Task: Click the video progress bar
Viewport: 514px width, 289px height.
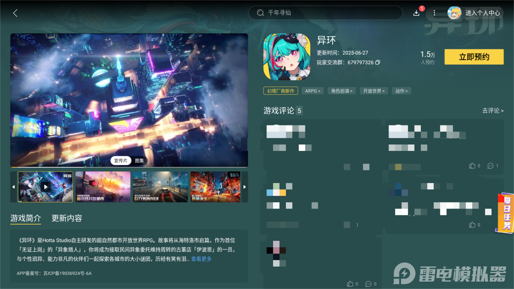Action: tap(129, 167)
